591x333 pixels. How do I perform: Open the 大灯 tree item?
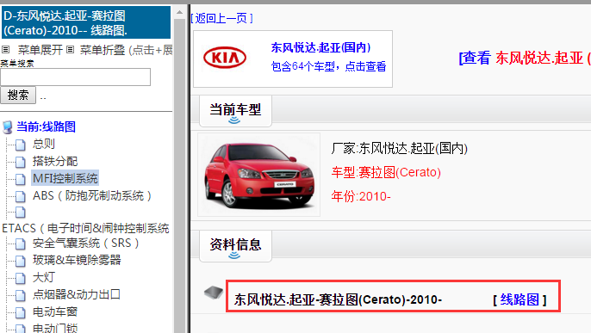click(x=44, y=277)
